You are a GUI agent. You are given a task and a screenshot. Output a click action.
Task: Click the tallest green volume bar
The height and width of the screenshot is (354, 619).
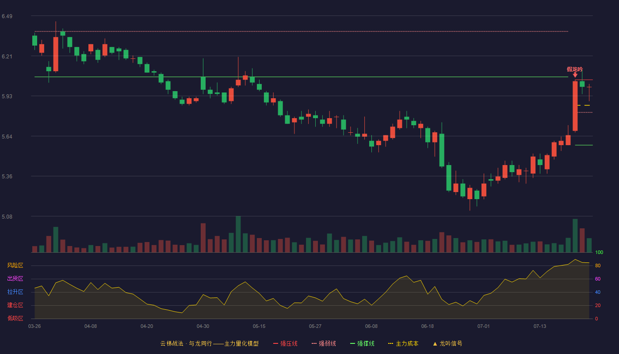238,234
